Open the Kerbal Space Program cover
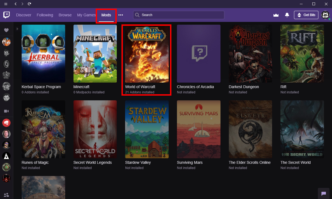Viewport: 332px width, 199px height. (x=43, y=53)
